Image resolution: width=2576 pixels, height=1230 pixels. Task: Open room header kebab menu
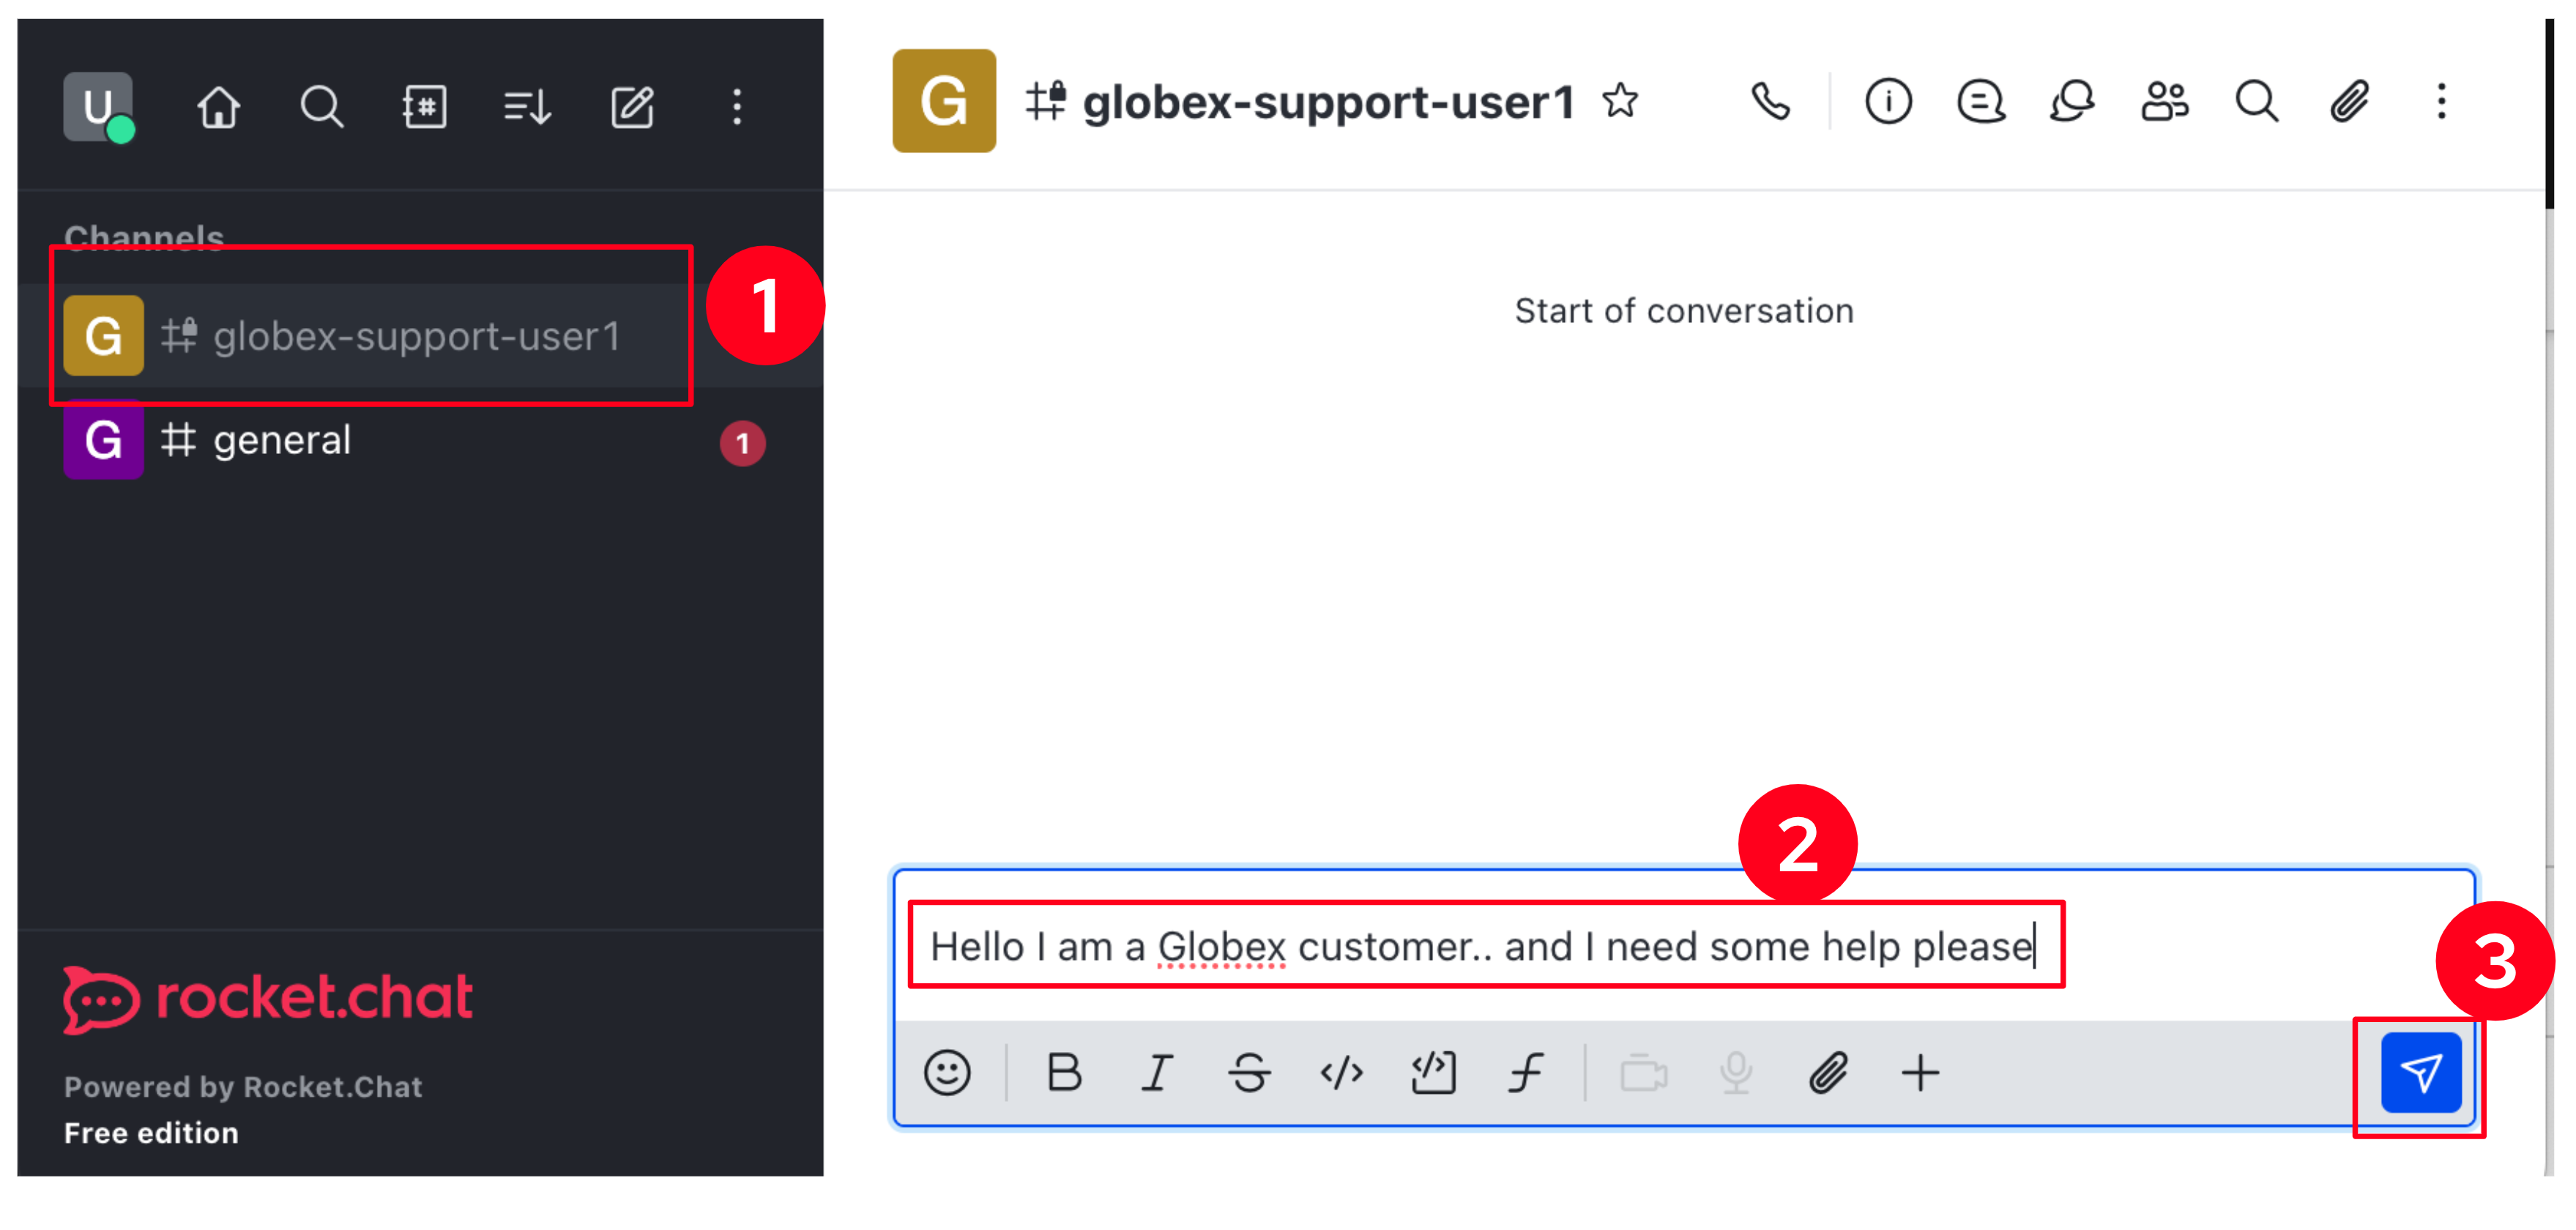[2441, 101]
